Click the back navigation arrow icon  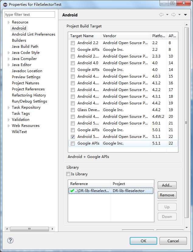pos(161,15)
